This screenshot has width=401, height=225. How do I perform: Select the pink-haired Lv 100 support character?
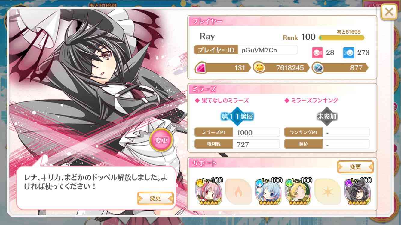(208, 191)
